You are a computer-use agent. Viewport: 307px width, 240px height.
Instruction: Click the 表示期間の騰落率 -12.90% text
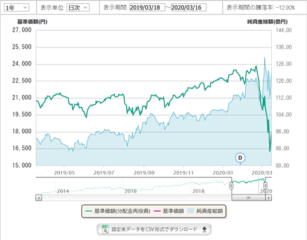[x=260, y=8]
